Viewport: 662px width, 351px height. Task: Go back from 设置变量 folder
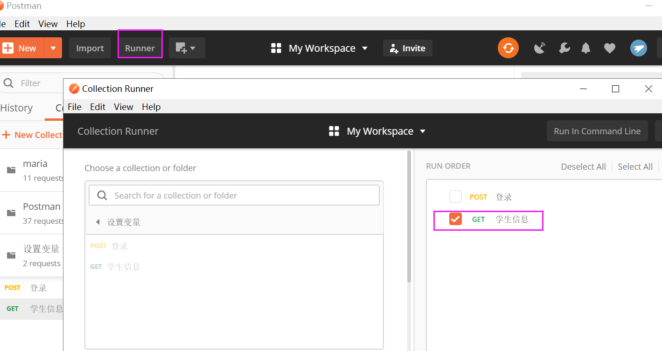point(98,222)
